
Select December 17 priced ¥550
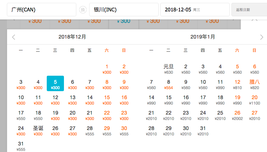point(21,115)
